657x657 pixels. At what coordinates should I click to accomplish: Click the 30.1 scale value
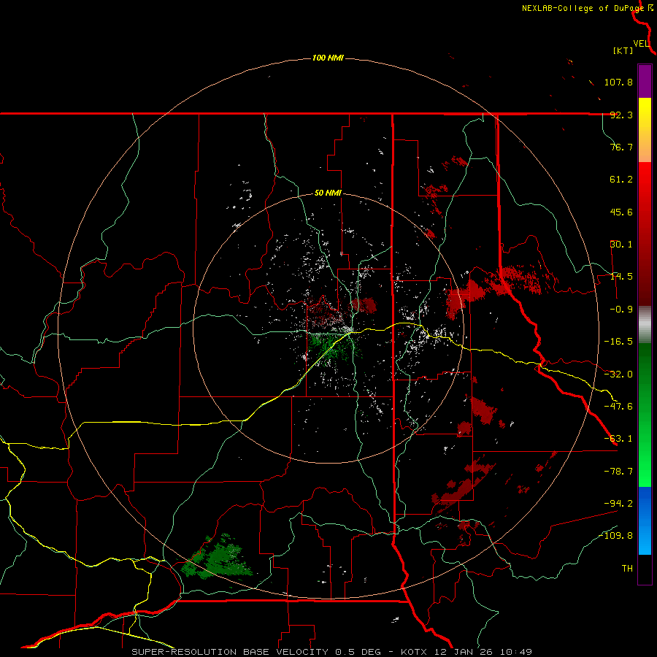click(x=621, y=245)
